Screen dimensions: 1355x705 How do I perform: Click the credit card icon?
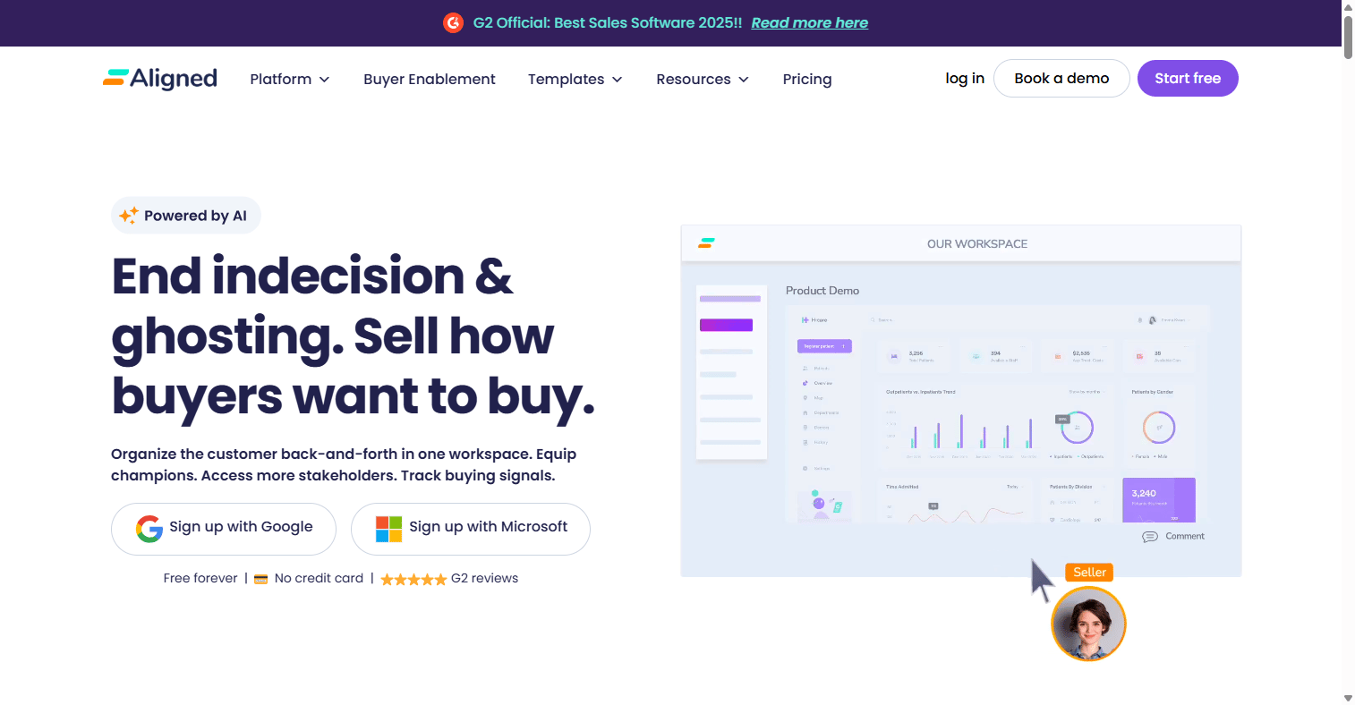click(x=261, y=579)
